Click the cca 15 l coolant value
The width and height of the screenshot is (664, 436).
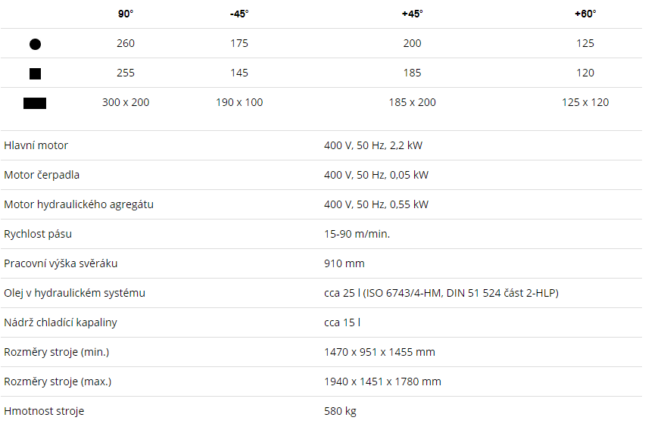(x=342, y=322)
